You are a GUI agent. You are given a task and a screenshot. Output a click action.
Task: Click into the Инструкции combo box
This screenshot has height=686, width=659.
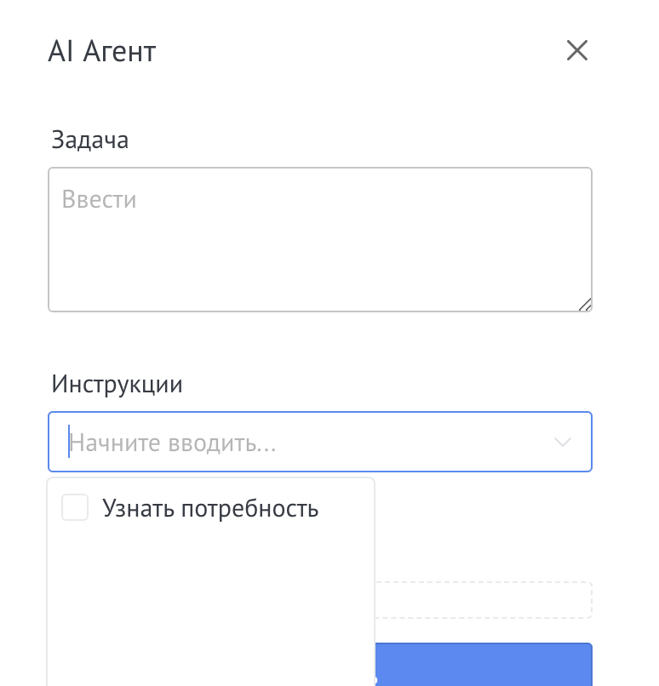320,442
